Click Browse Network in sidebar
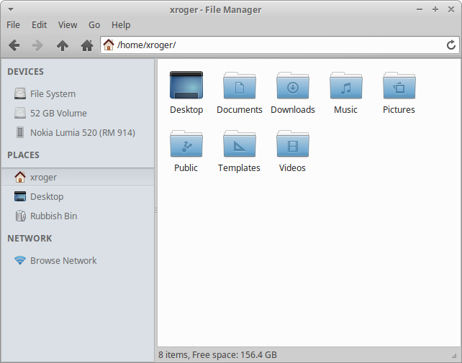 point(63,261)
